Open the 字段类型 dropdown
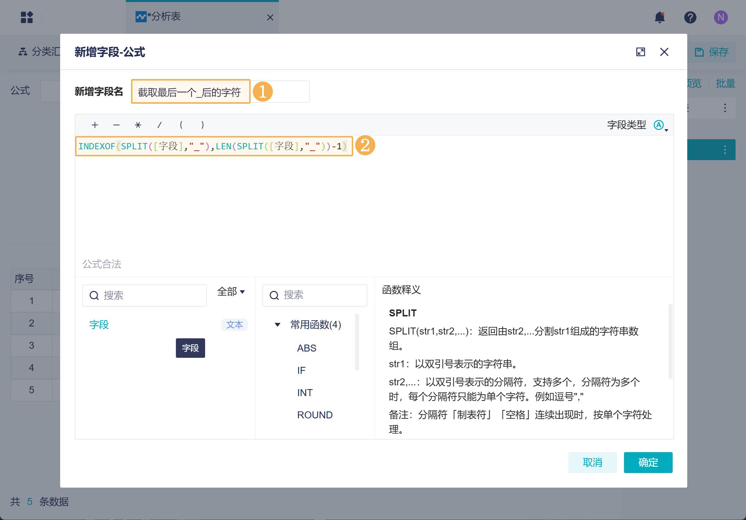 pos(660,125)
